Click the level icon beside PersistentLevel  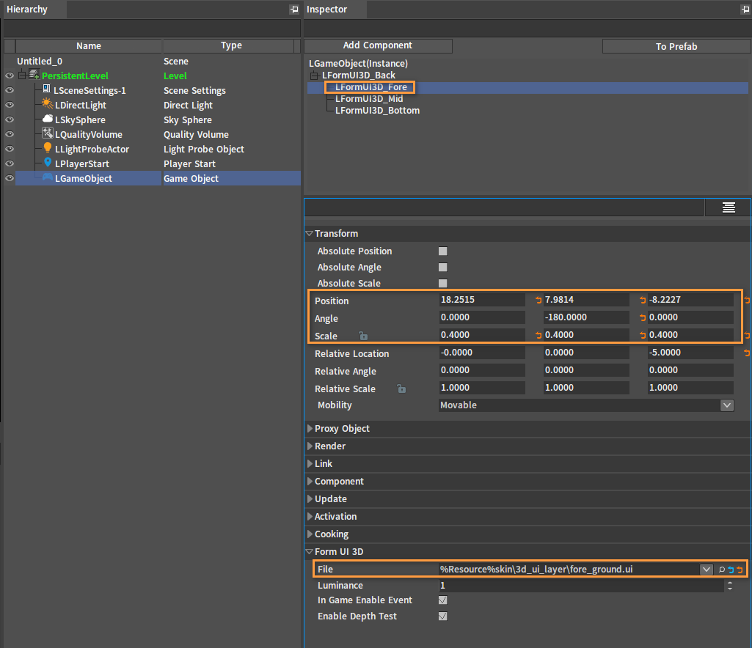[34, 75]
